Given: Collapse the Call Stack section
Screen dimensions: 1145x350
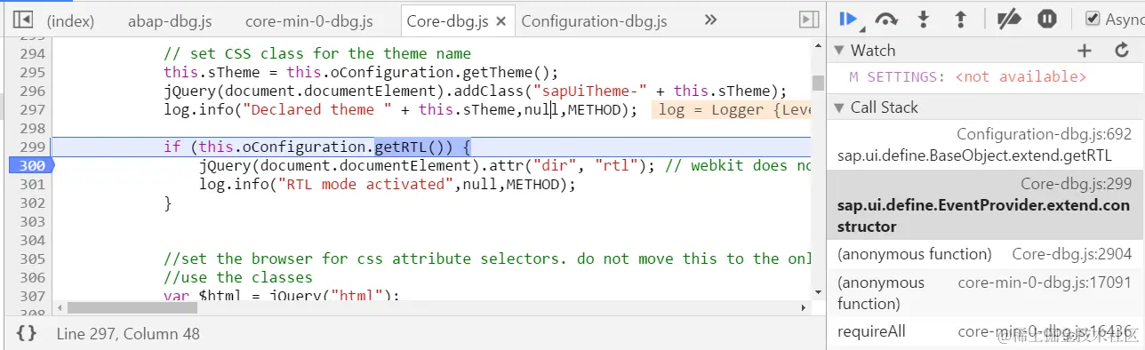Looking at the screenshot, I should 839,107.
